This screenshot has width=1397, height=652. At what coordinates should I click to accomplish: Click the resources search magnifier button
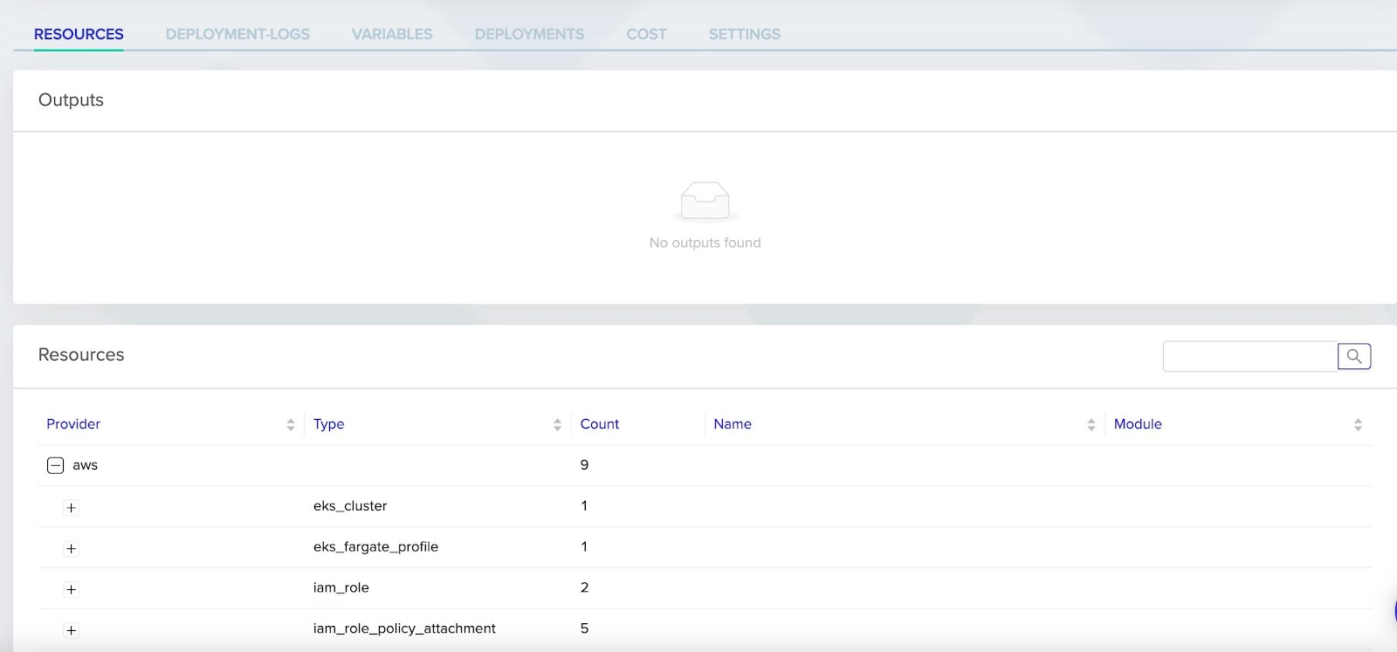coord(1354,356)
